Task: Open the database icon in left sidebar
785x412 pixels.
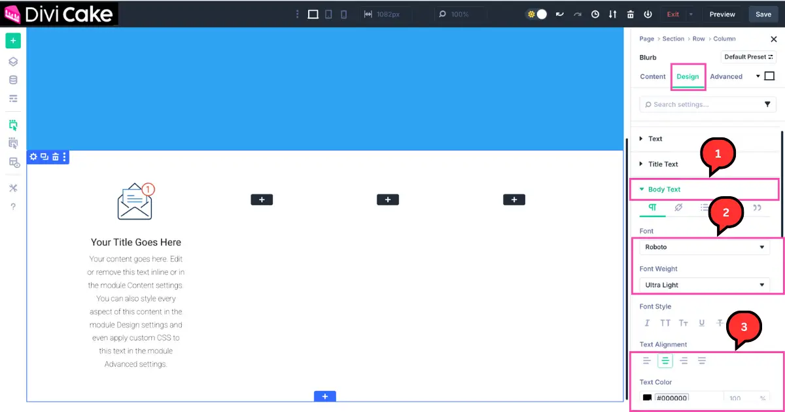Action: (x=13, y=80)
